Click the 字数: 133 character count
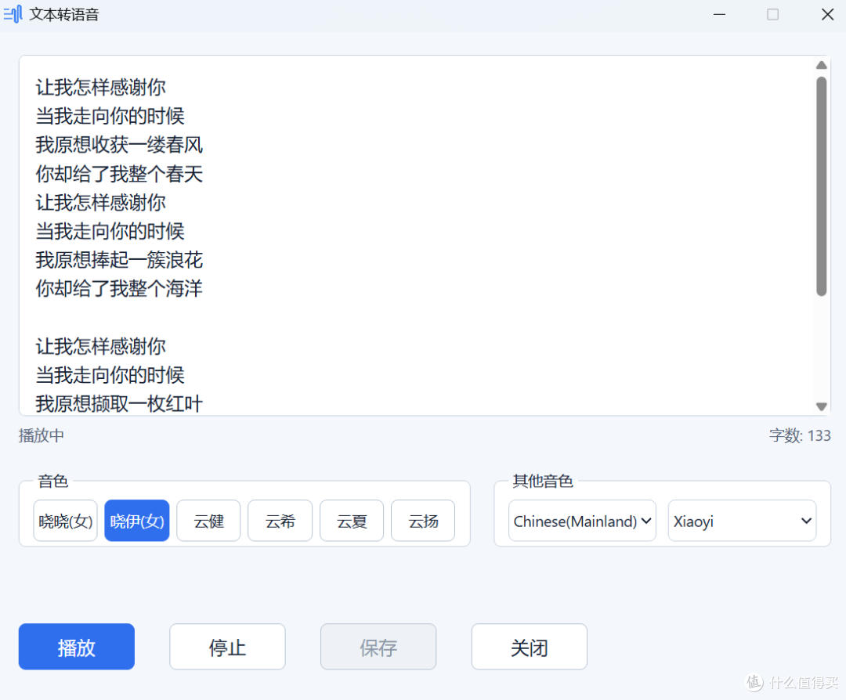The image size is (846, 700). [x=800, y=436]
